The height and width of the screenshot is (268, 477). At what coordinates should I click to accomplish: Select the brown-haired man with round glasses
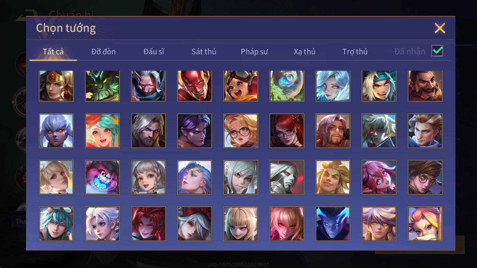click(425, 177)
